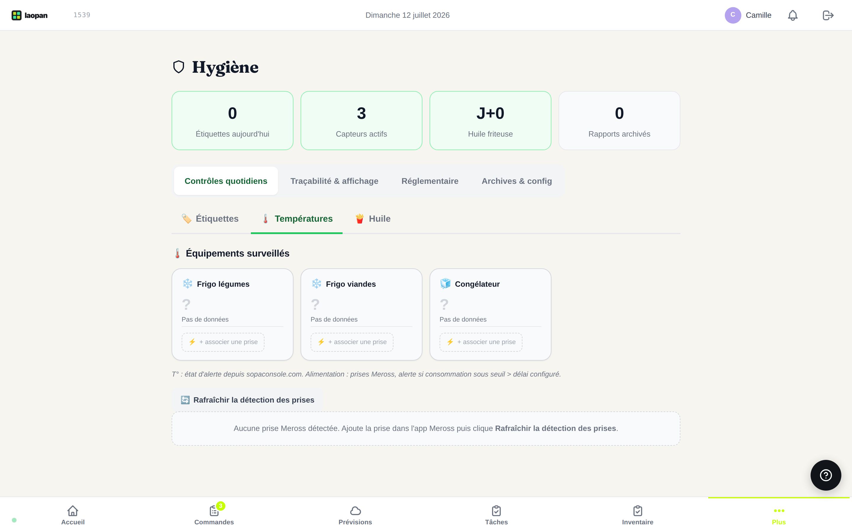Click Pas de données under Congélateur
852x532 pixels.
(463, 319)
